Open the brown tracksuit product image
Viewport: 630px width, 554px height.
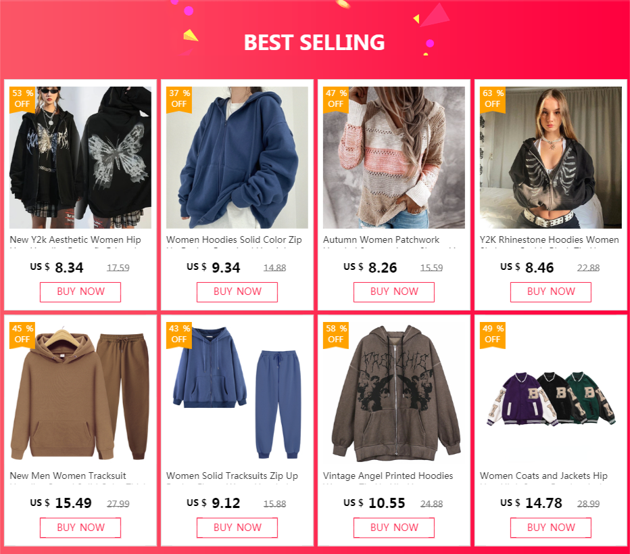(80, 393)
